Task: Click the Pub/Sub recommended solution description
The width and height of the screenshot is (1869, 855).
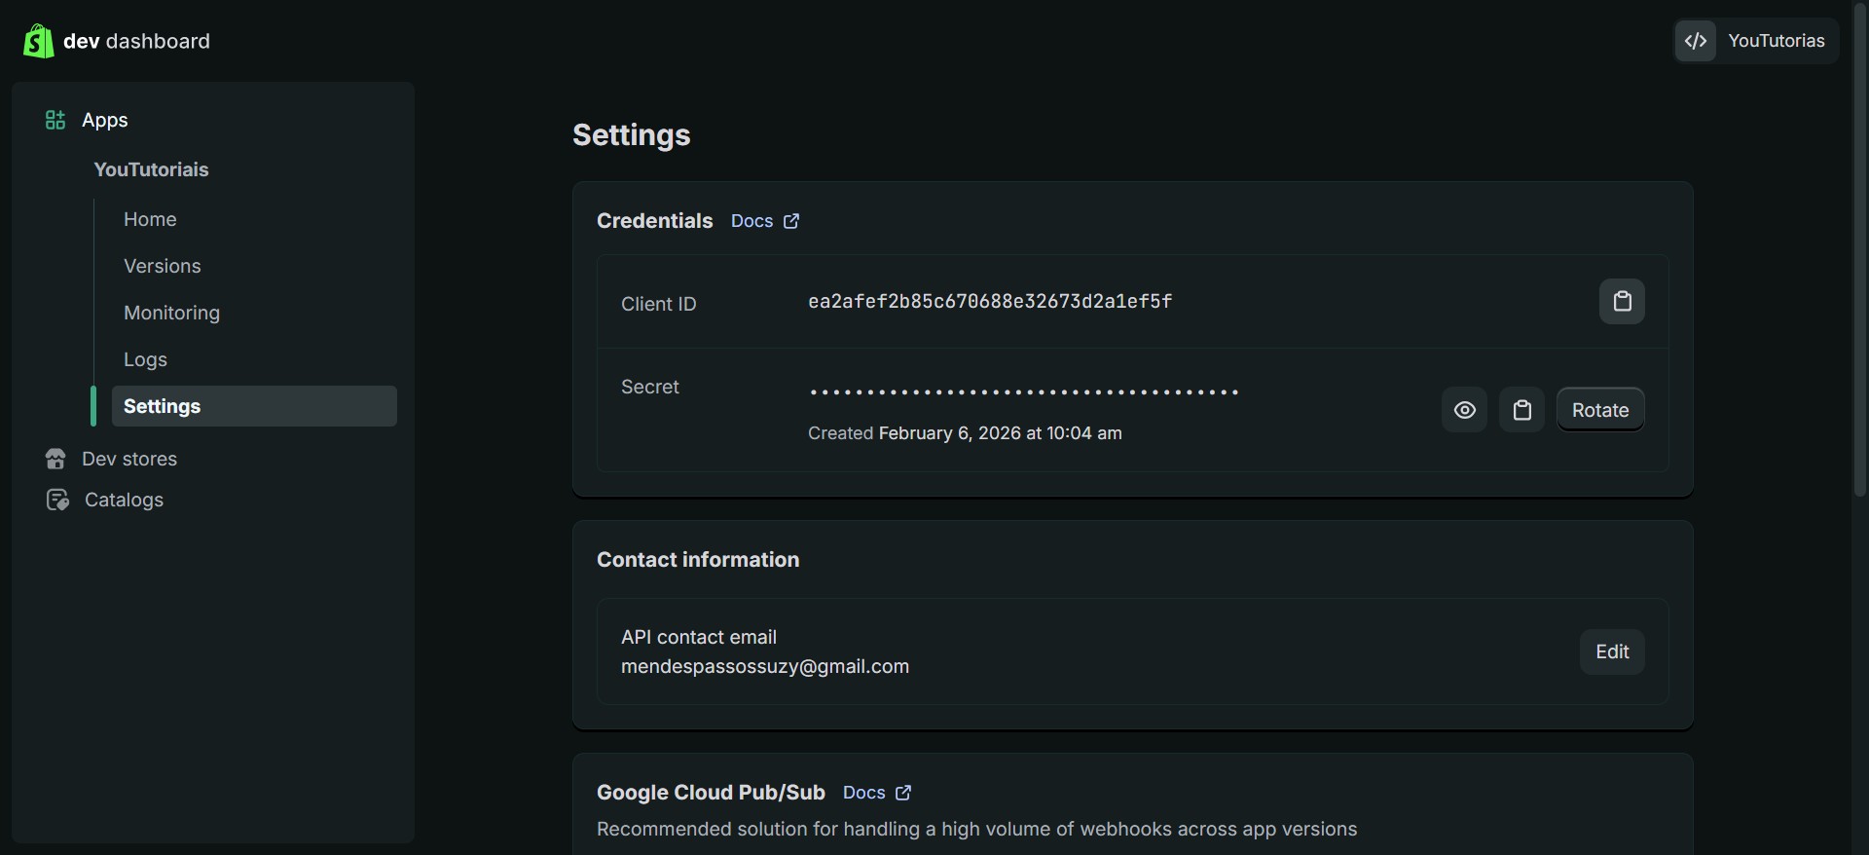Action: tap(976, 829)
